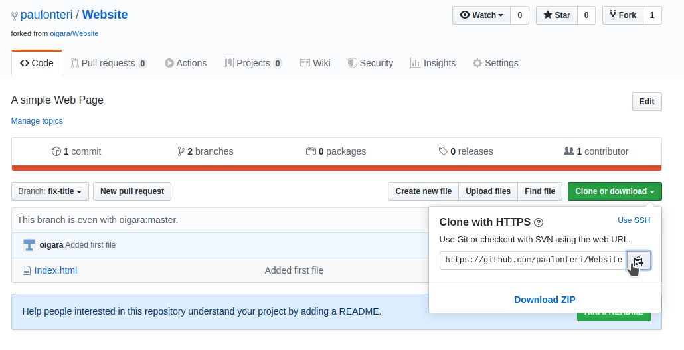Select the clone URL input field
The image size is (684, 350).
(x=533, y=260)
